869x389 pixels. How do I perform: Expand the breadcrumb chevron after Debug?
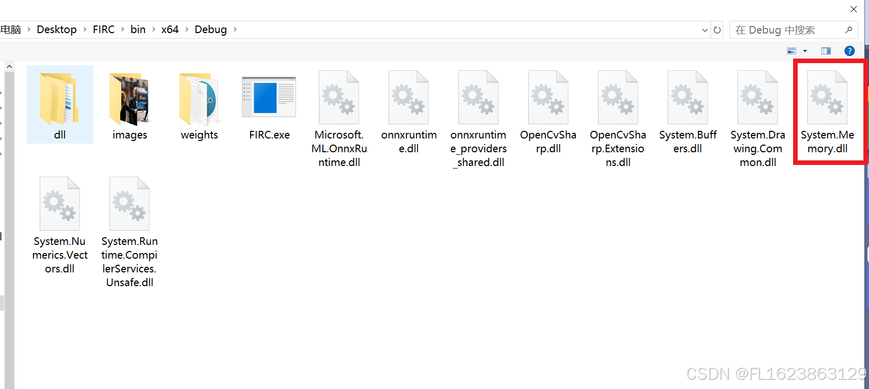pos(235,30)
